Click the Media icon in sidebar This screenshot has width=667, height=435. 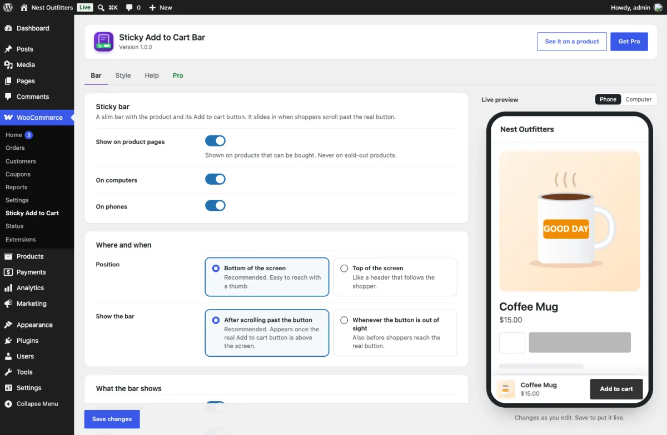point(8,65)
